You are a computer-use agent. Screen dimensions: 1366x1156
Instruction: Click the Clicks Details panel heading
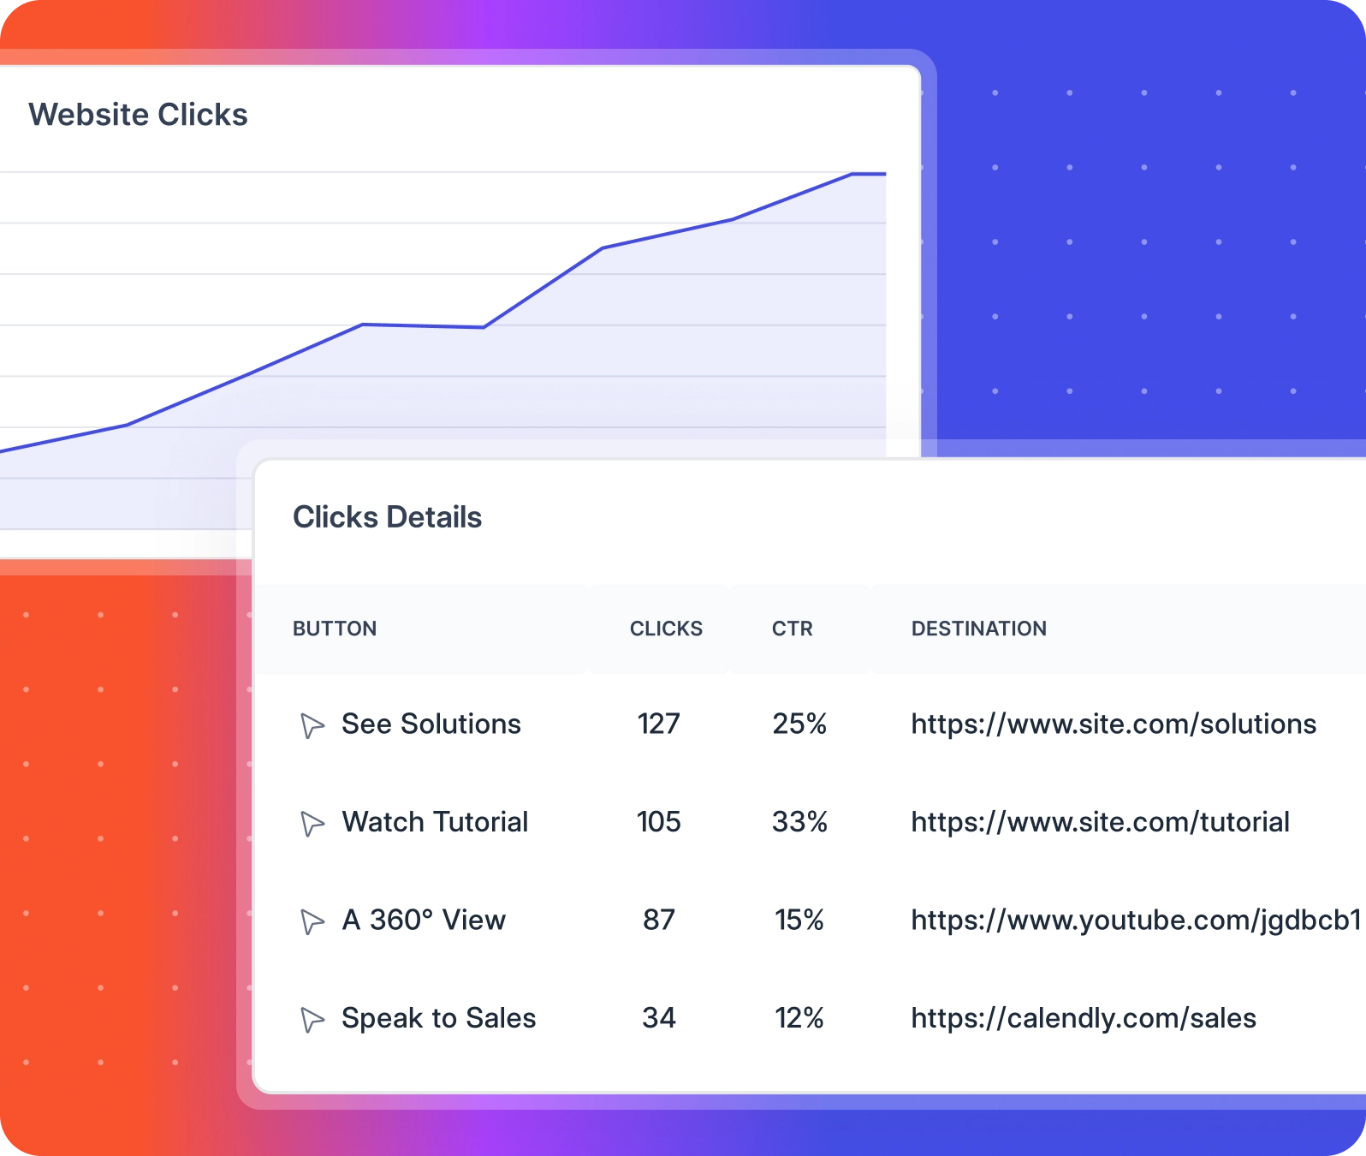[x=387, y=517]
